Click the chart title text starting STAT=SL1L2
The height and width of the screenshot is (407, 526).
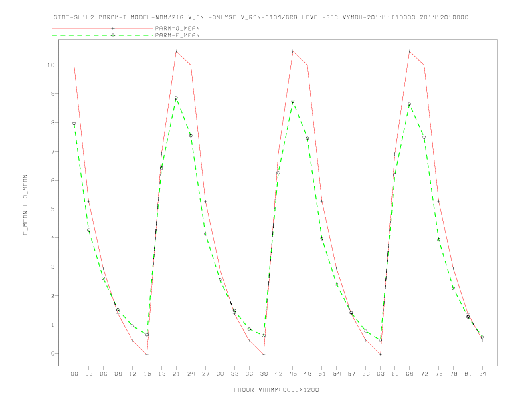[261, 17]
